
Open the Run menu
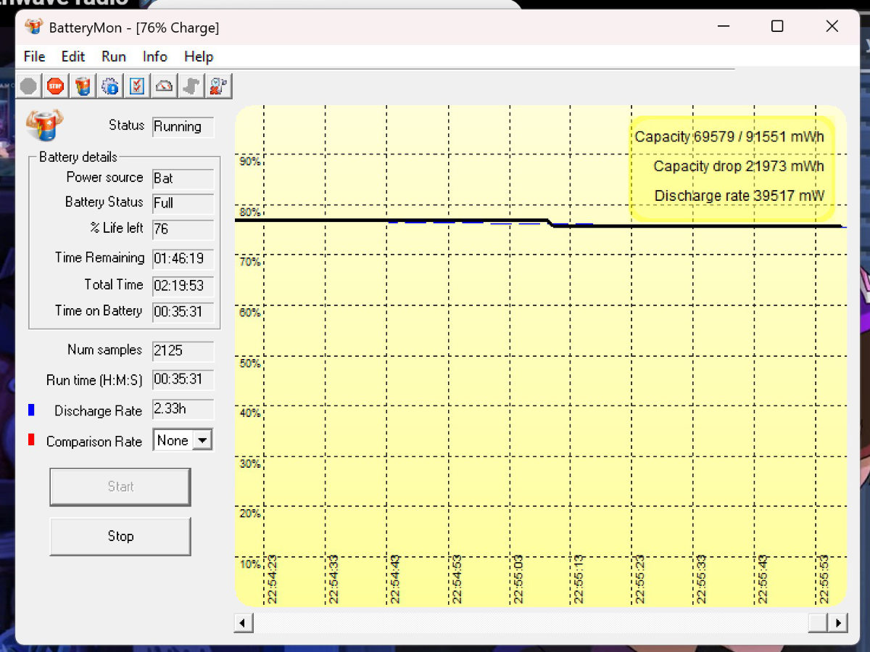pos(114,57)
